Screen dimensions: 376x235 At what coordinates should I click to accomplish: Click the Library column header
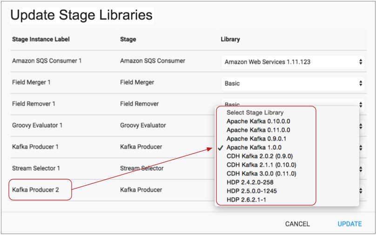tap(230, 39)
